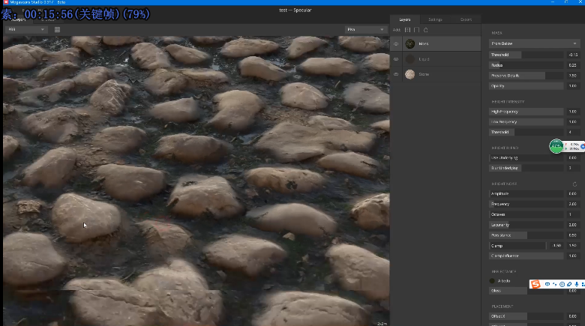This screenshot has height=326, width=585.
Task: Click the cobblestone 3D viewport preview
Action: [196, 181]
